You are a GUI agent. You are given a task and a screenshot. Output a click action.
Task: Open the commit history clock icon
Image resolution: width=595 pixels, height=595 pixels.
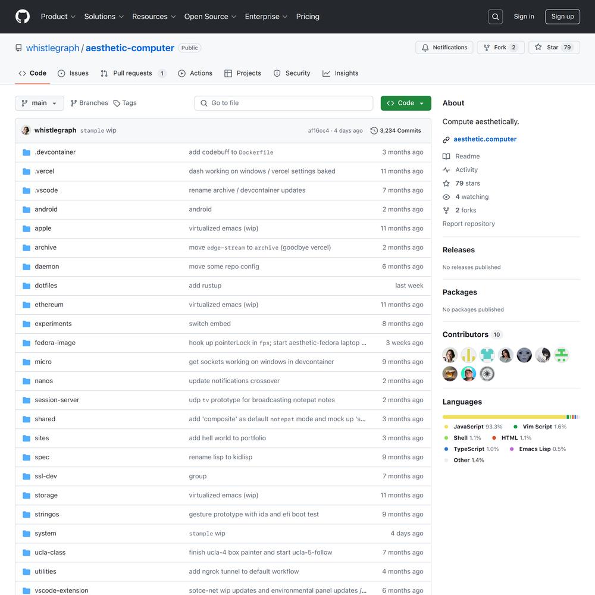374,130
